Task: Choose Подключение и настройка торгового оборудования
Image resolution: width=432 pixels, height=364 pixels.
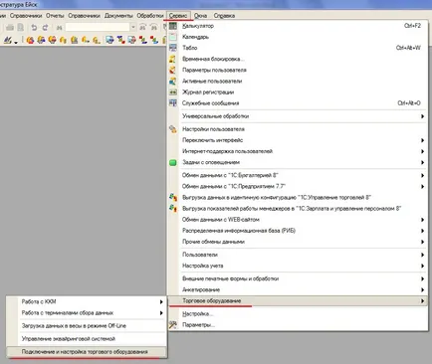Action: pos(87,352)
